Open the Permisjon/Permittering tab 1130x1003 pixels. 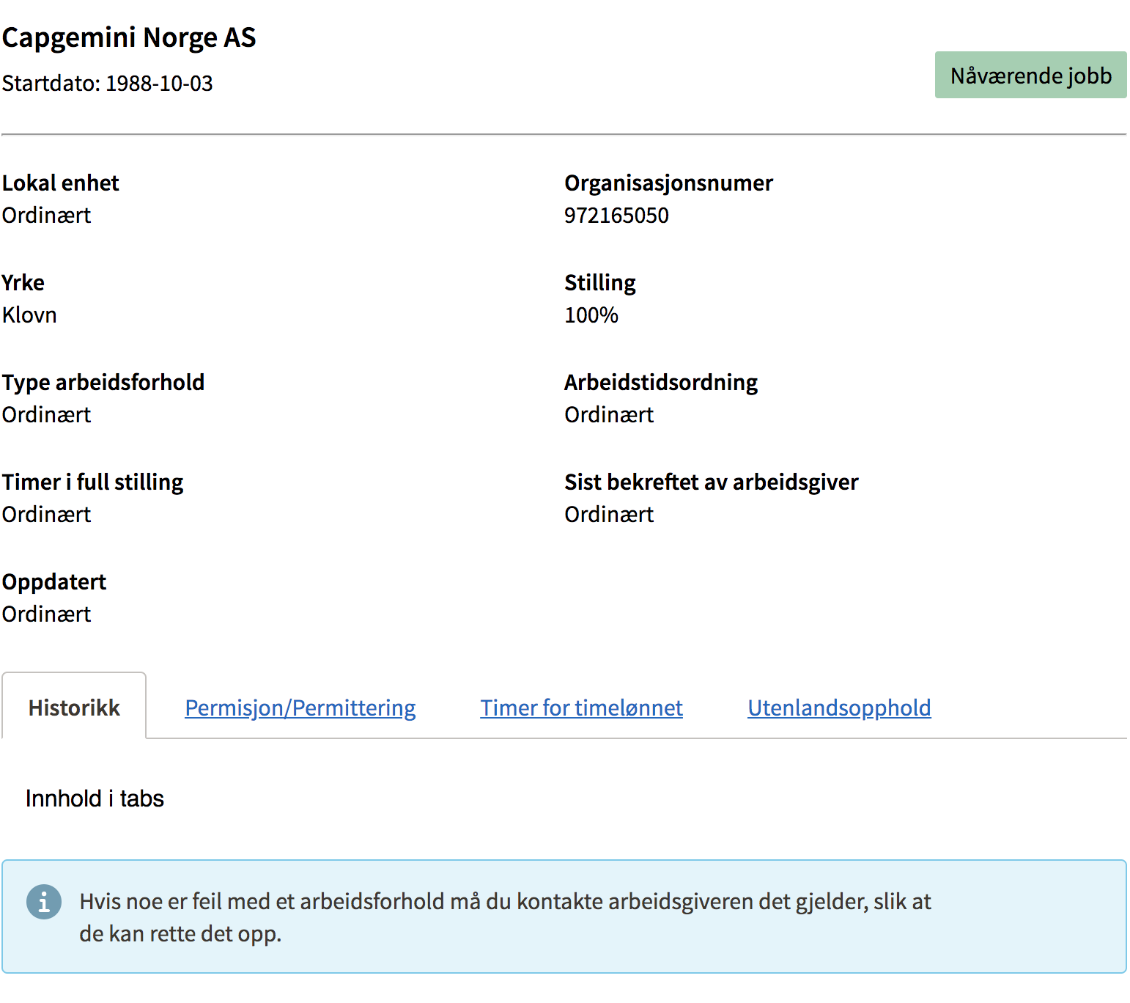[x=300, y=708]
